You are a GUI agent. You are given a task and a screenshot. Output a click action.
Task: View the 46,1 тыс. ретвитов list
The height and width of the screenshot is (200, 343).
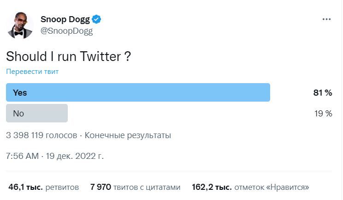[x=43, y=187]
